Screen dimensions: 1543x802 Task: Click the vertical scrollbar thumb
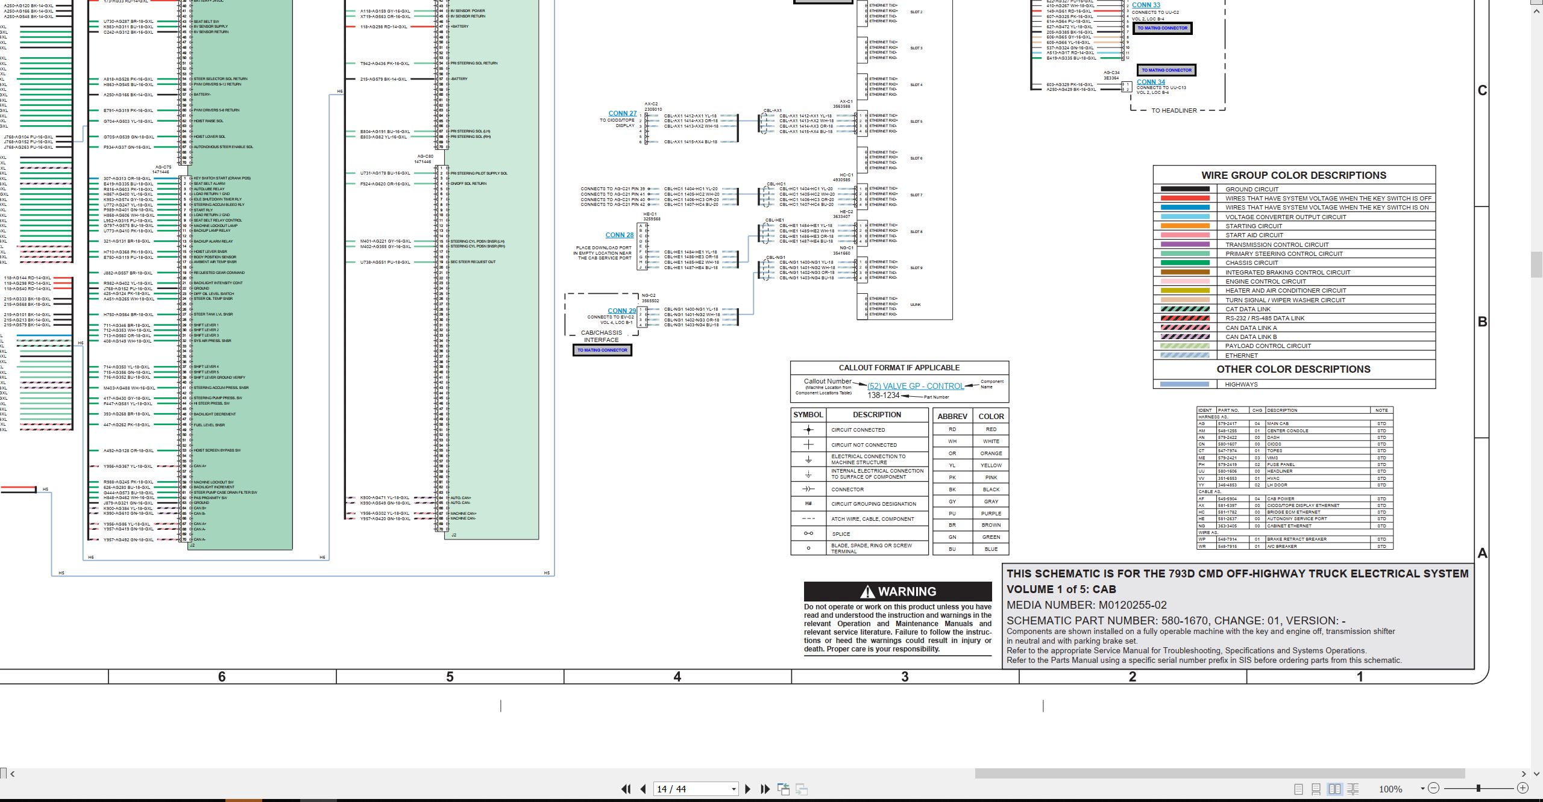1536,265
